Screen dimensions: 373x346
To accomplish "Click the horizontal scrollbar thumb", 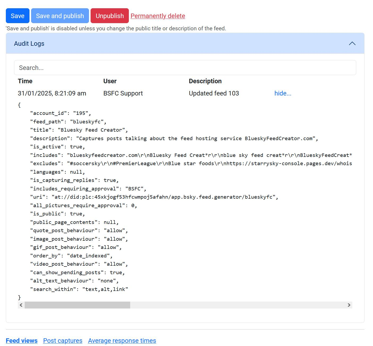I will (x=77, y=305).
